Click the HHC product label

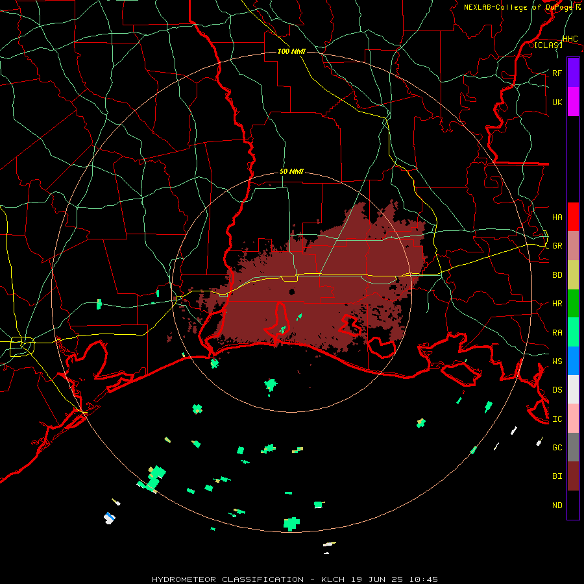[570, 39]
